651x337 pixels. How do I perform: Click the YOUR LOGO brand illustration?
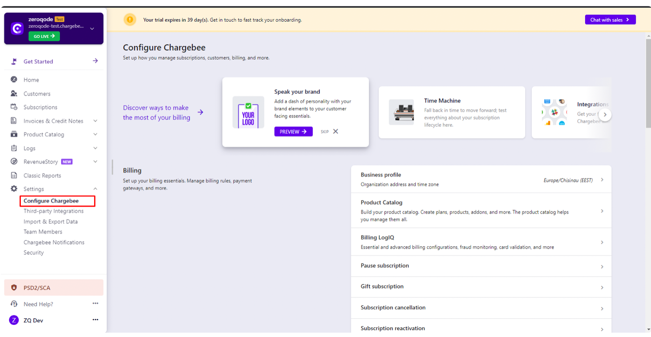coord(248,112)
